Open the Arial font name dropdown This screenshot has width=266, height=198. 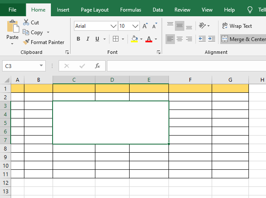[x=113, y=26]
